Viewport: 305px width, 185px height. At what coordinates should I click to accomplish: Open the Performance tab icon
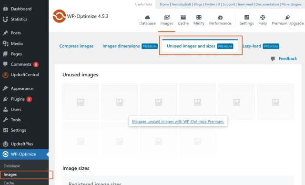click(220, 18)
